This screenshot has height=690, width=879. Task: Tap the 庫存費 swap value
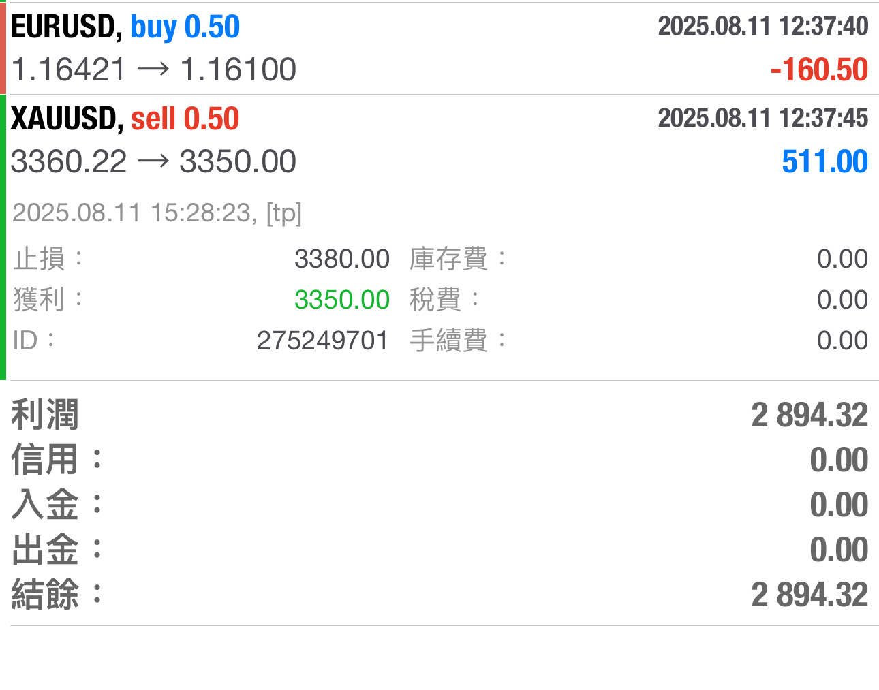[842, 260]
